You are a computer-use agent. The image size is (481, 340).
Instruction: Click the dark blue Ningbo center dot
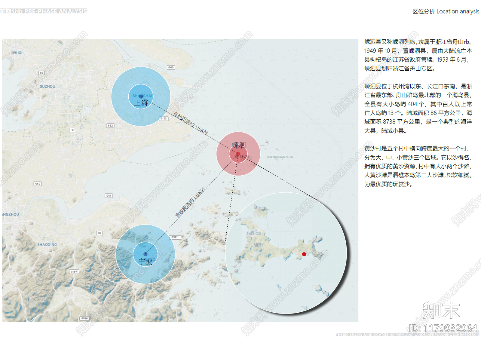[x=146, y=254]
